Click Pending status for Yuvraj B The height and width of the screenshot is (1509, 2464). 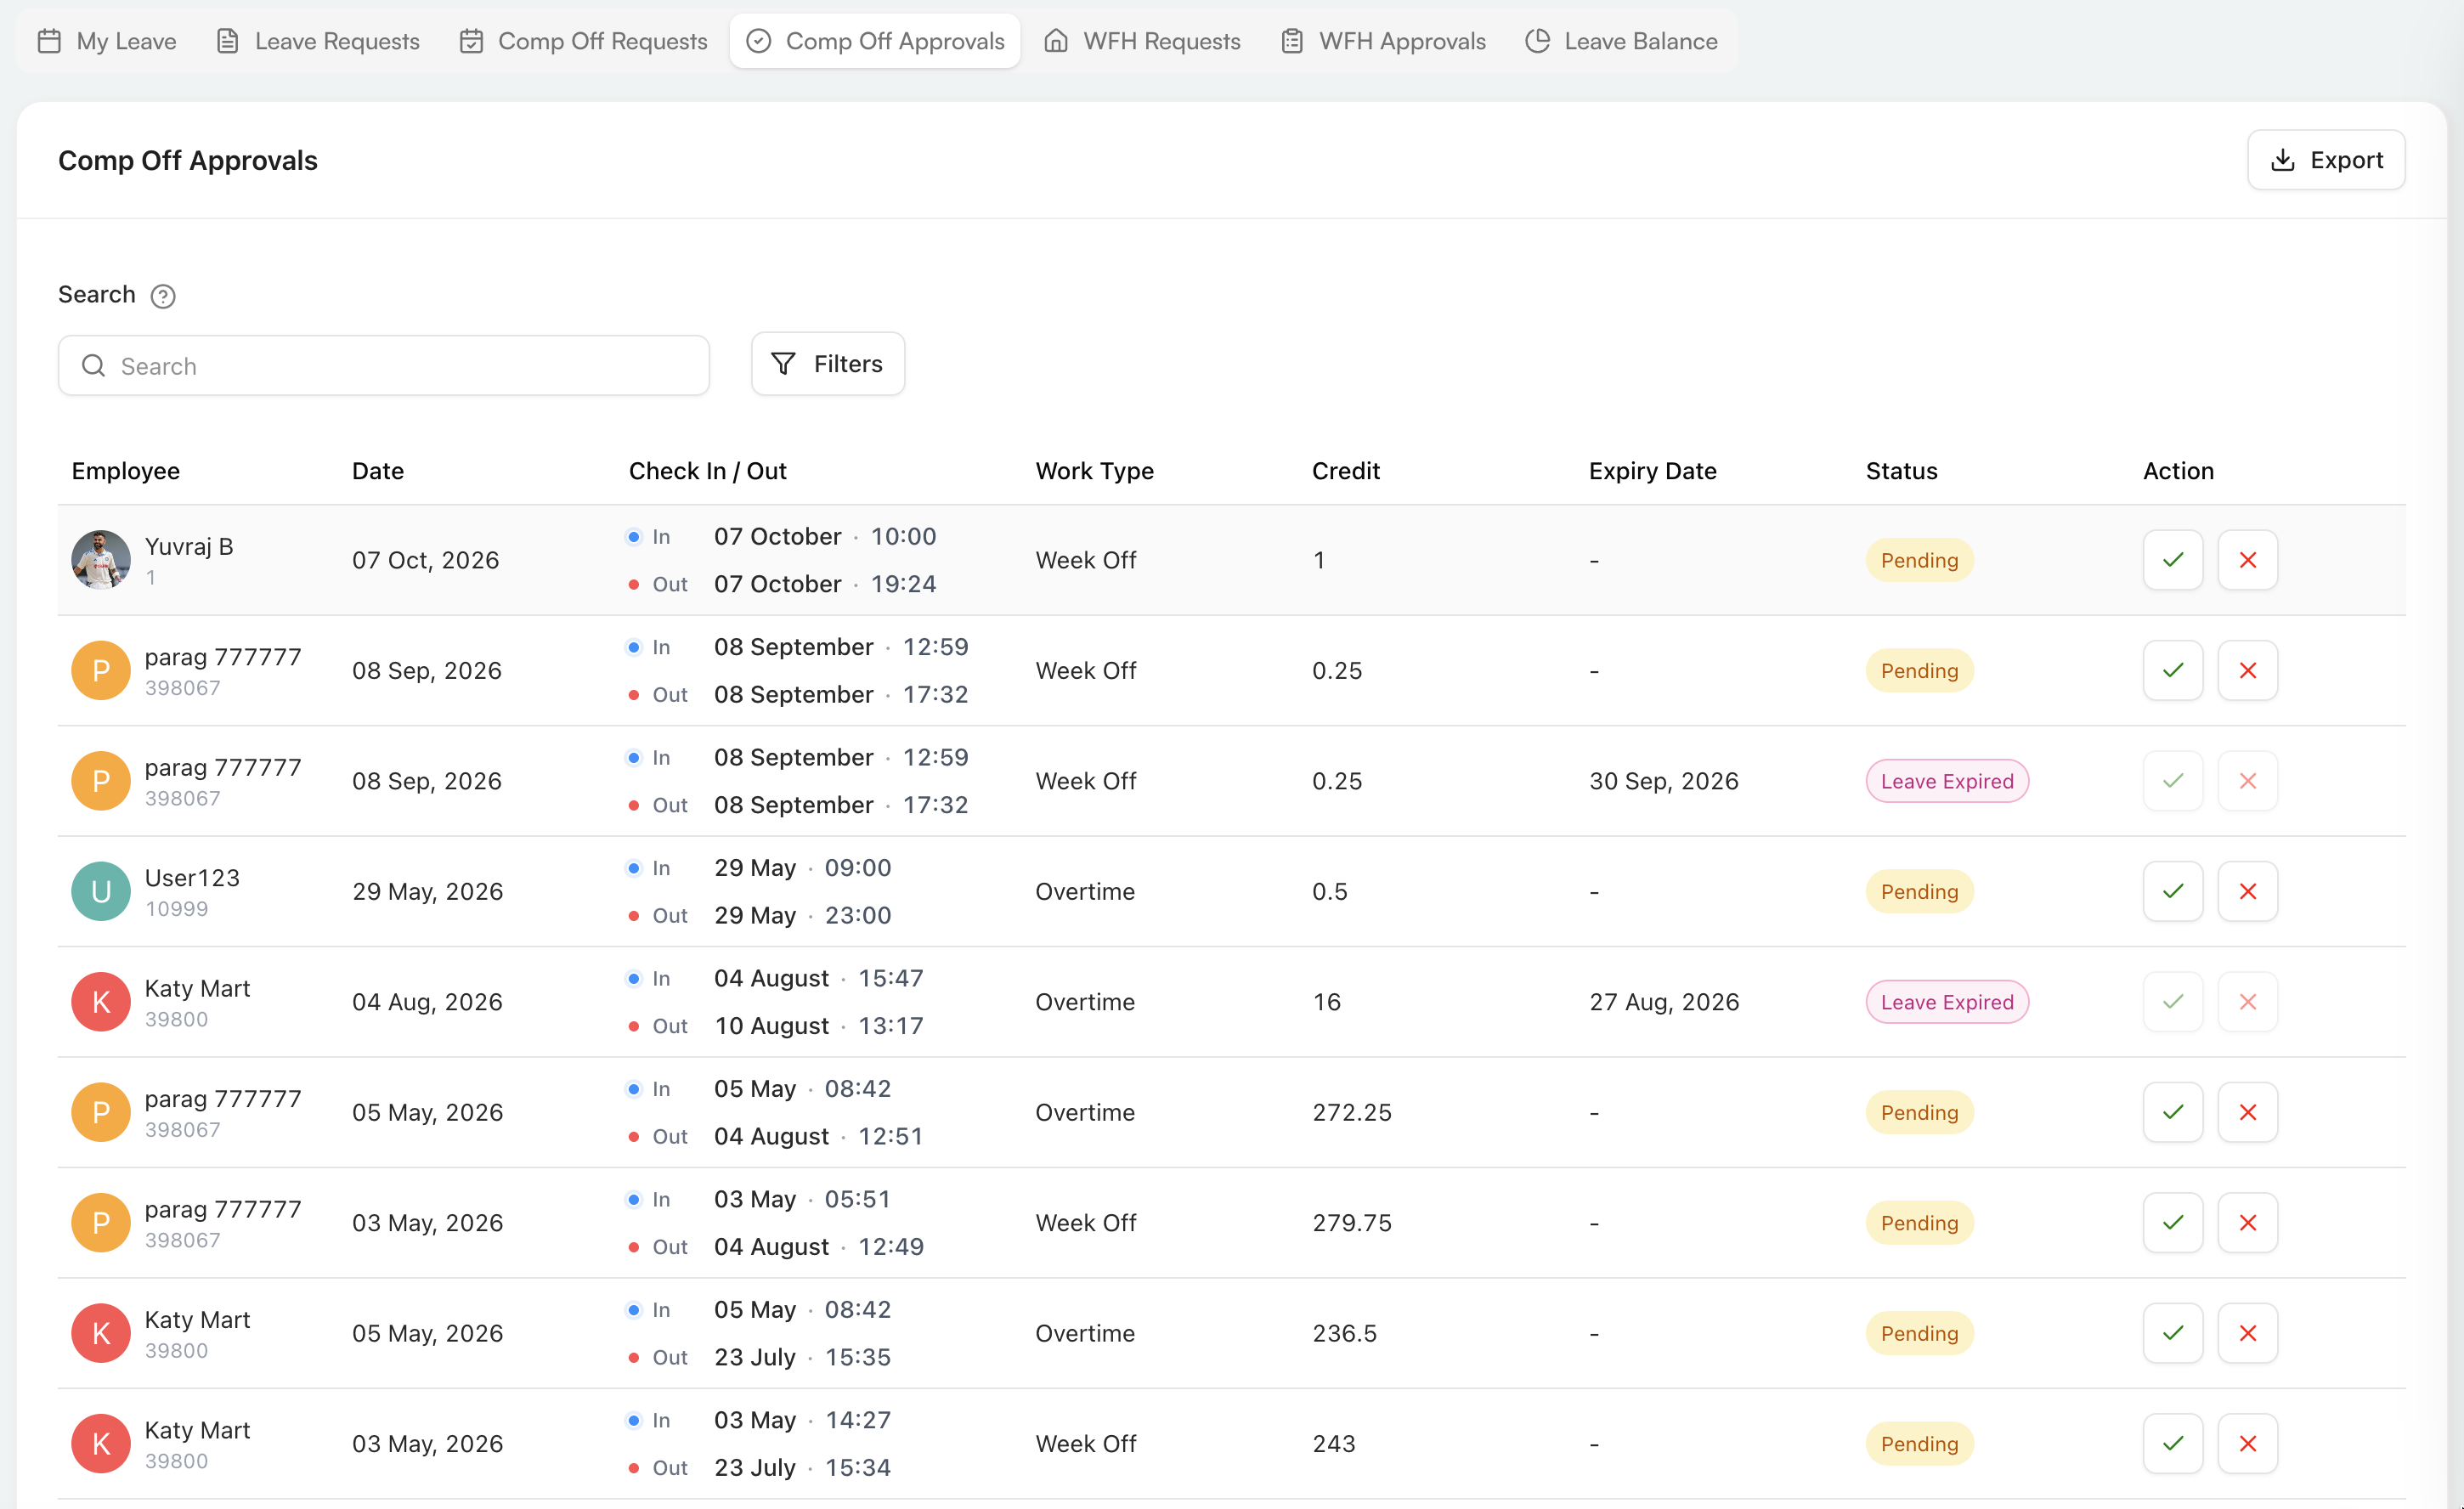pyautogui.click(x=1919, y=560)
